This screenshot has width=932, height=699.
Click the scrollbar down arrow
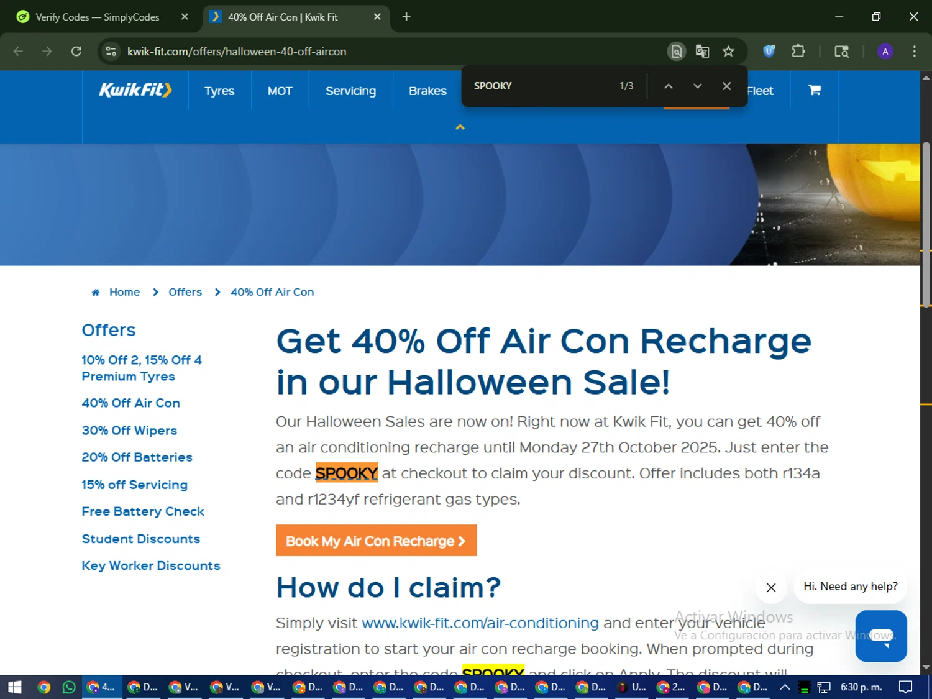926,668
